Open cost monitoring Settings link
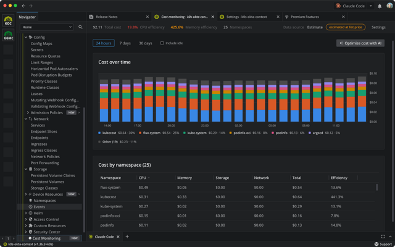Viewport: 395px width, 247px height. (378, 27)
